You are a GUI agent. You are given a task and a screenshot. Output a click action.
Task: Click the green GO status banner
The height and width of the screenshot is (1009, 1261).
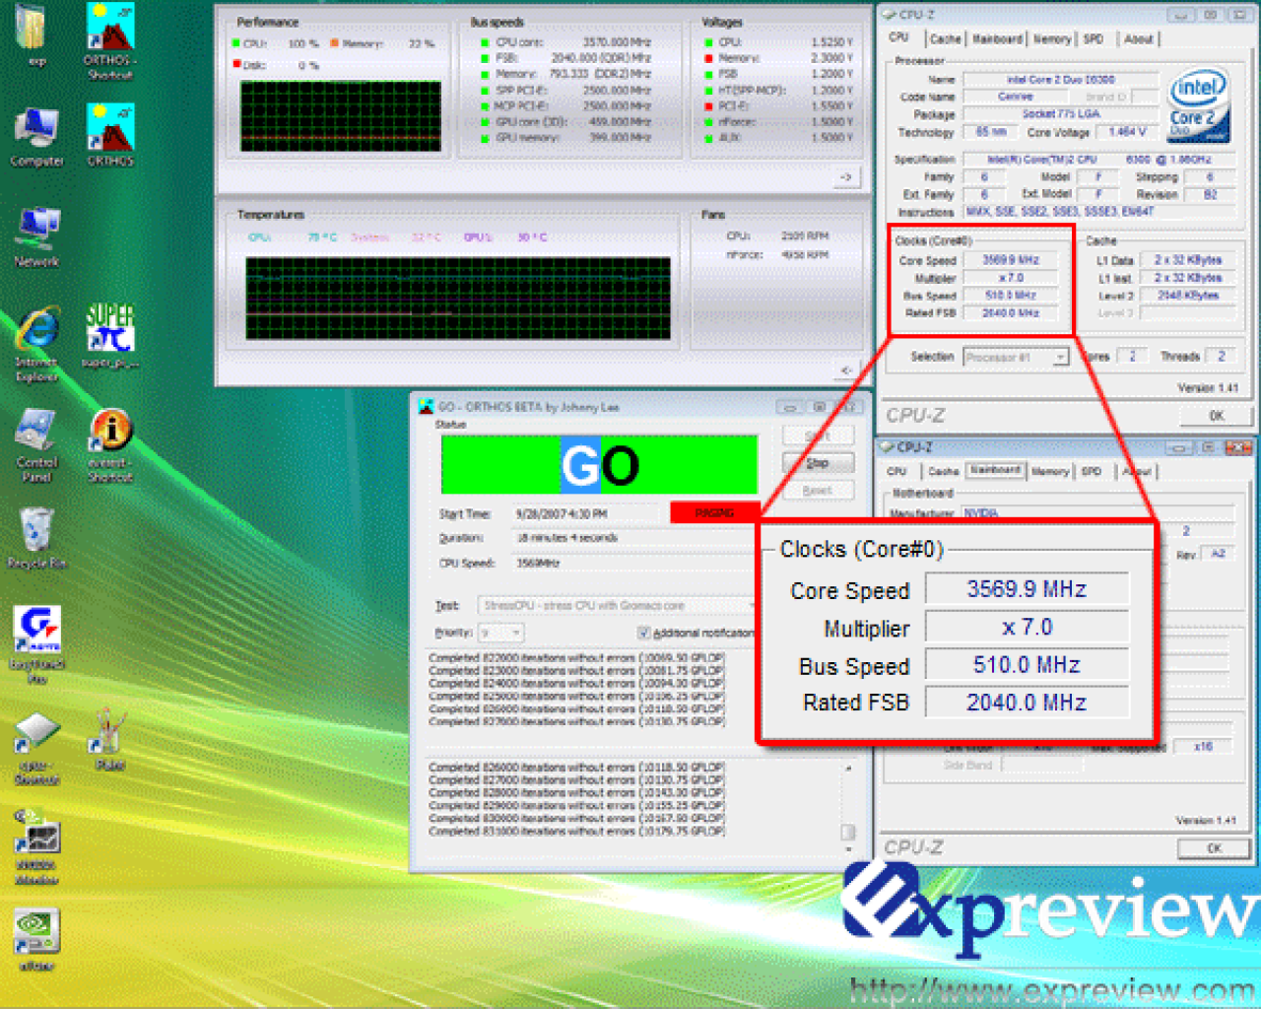click(599, 464)
